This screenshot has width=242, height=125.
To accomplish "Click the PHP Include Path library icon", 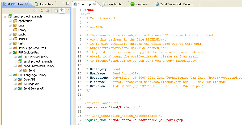I will pyautogui.click(x=15, y=52).
